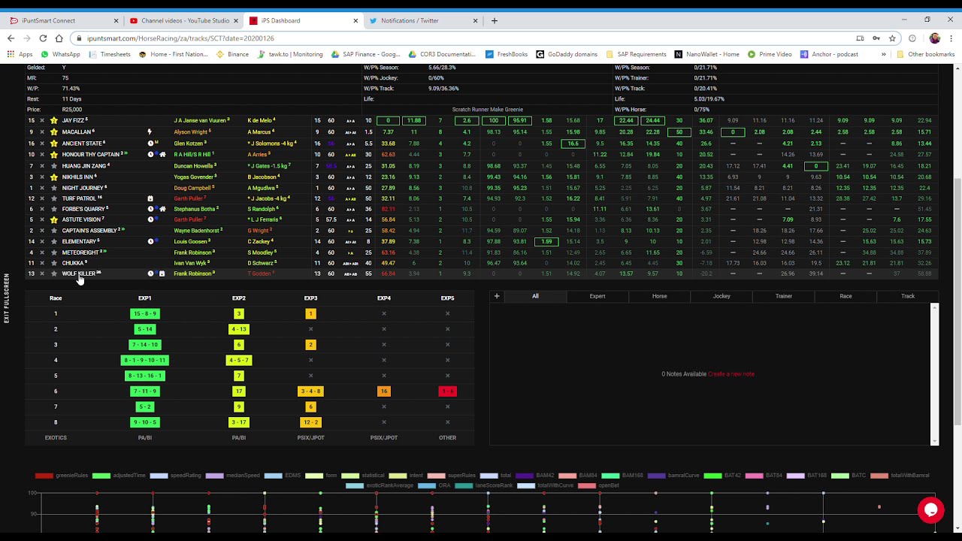Click the lightning bolt icon beside MACALLAN
The image size is (962, 541).
point(150,132)
